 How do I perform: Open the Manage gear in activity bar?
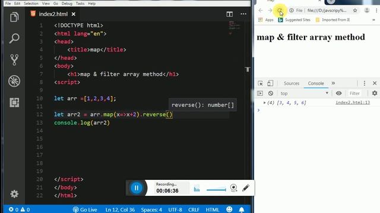tap(14, 193)
